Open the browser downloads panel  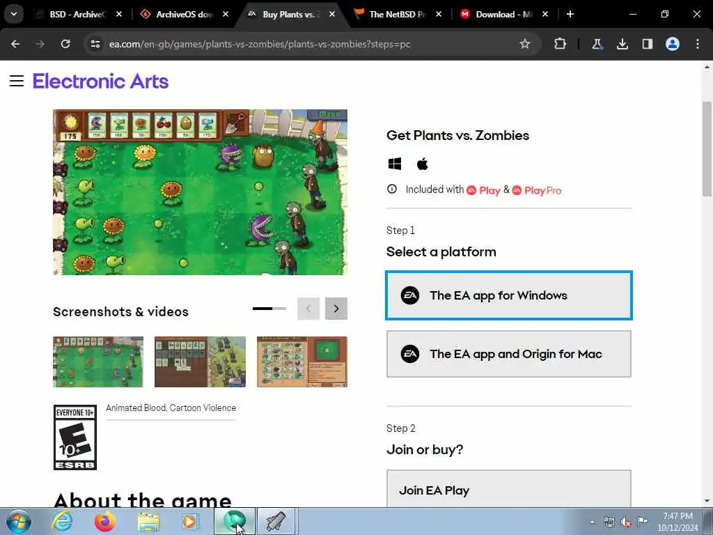point(622,44)
